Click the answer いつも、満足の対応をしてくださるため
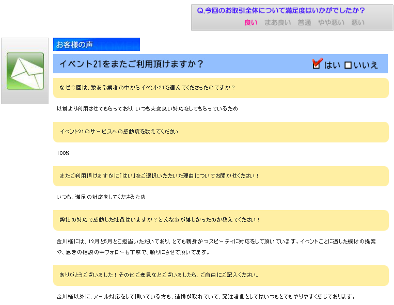This screenshot has width=394, height=305. point(101,197)
